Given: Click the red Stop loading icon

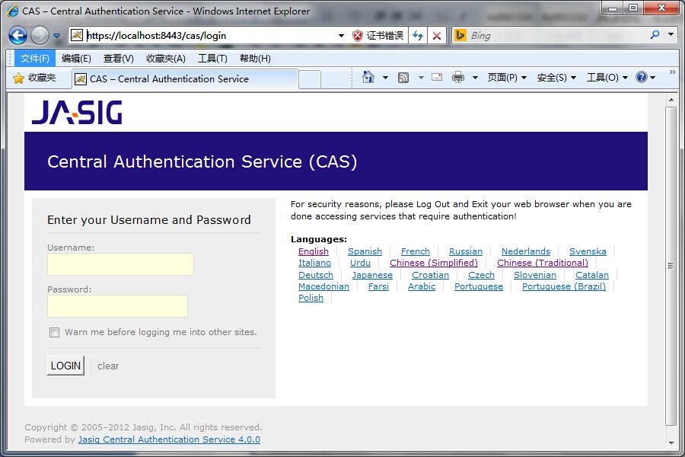Looking at the screenshot, I should (x=436, y=35).
